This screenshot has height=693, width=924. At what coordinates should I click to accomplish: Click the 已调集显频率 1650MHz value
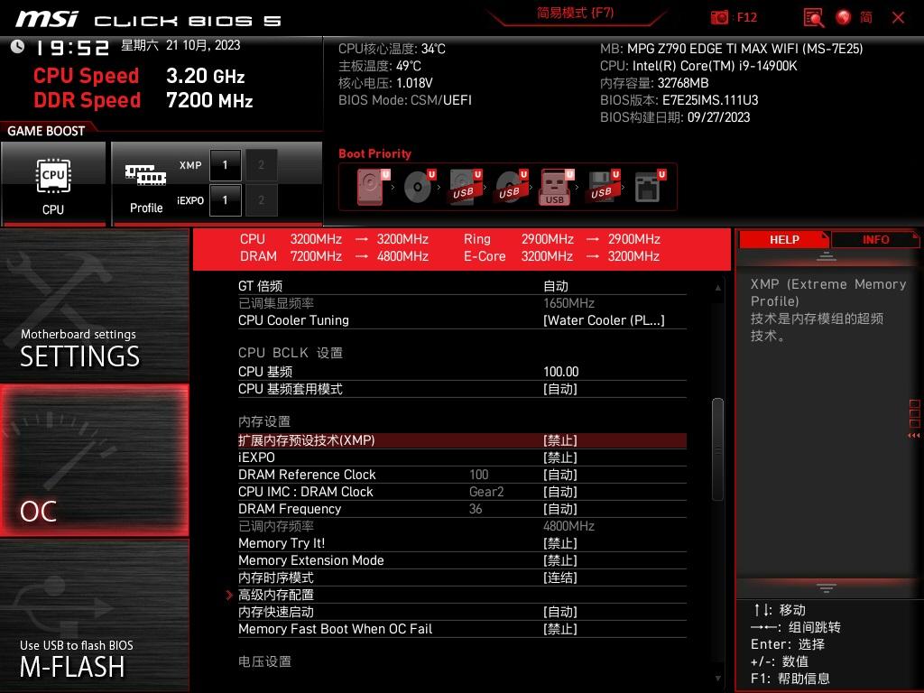(568, 303)
